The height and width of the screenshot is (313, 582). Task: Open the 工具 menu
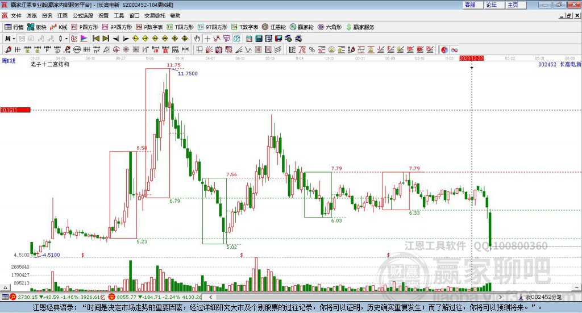[119, 15]
